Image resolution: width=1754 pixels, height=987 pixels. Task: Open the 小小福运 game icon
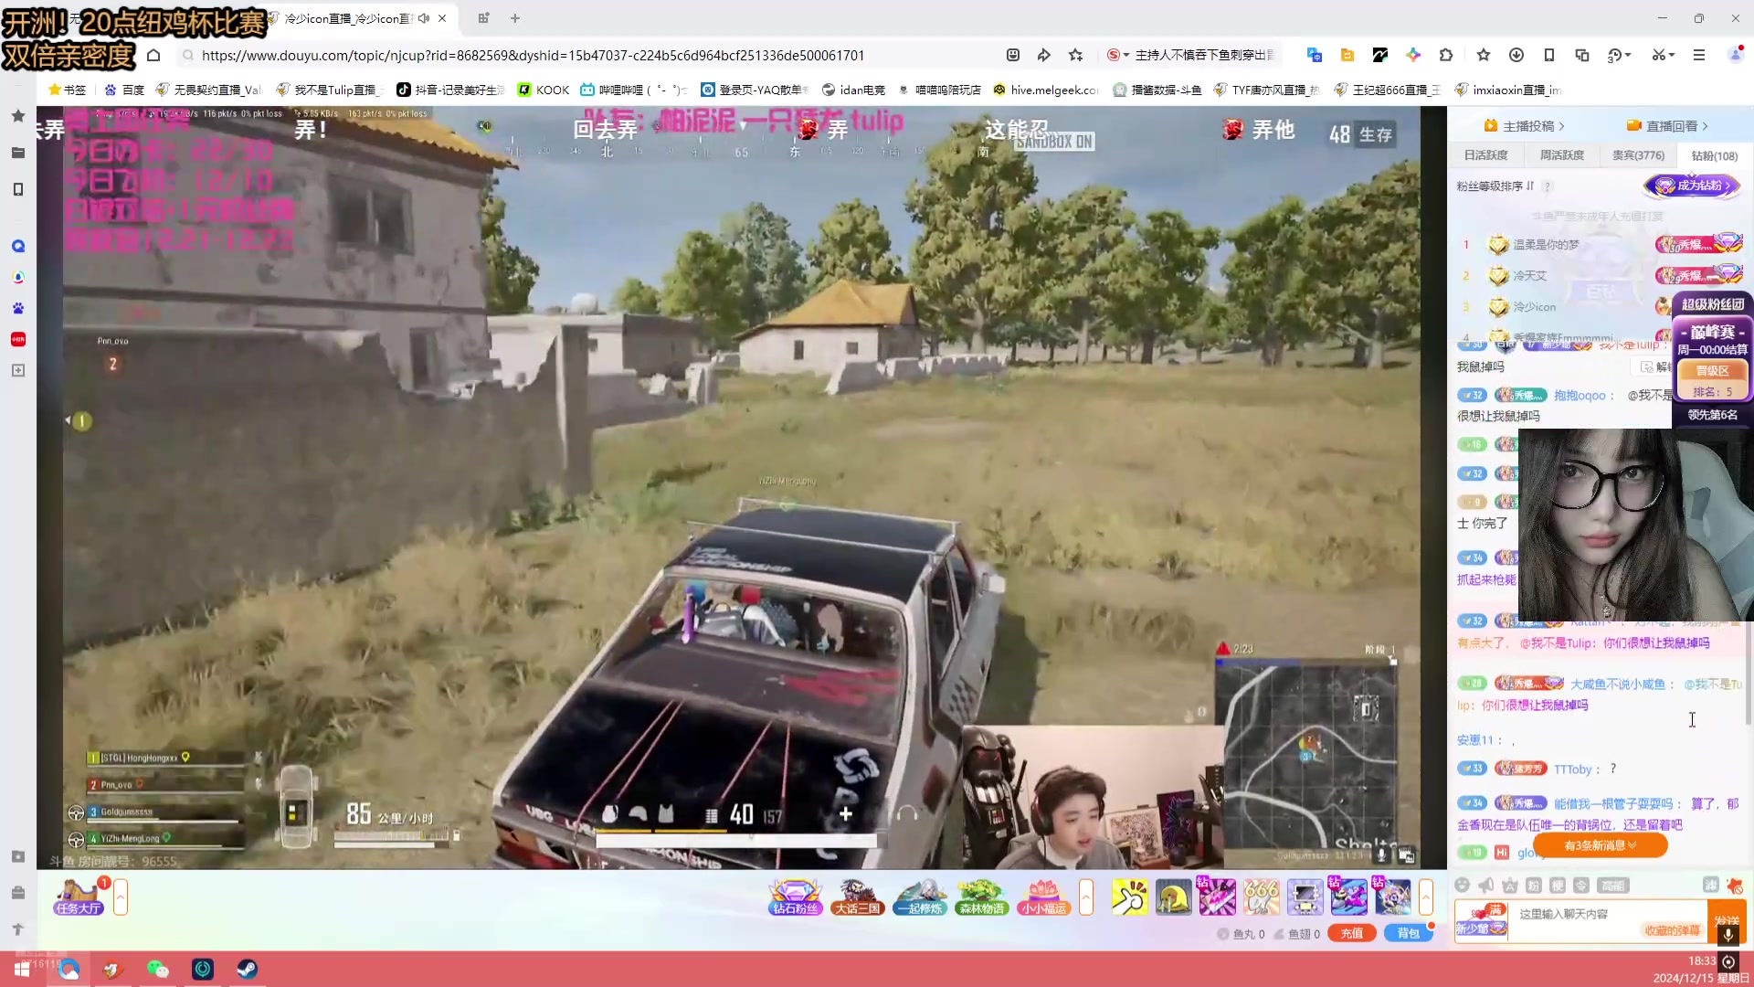(1043, 897)
